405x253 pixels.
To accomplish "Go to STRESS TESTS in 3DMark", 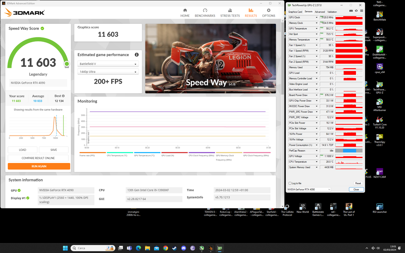I will [230, 13].
